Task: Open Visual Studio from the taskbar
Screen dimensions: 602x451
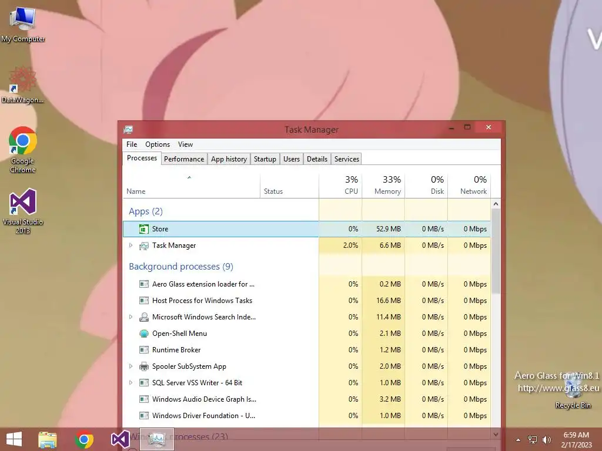Action: click(120, 439)
